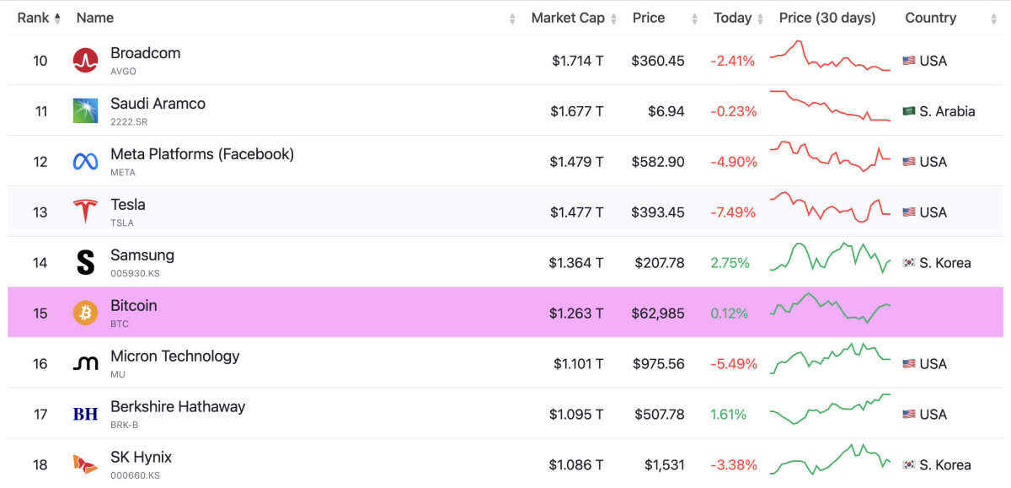The height and width of the screenshot is (488, 1011).
Task: Click the USA flag in Berkshire Hathaway row
Action: point(909,415)
